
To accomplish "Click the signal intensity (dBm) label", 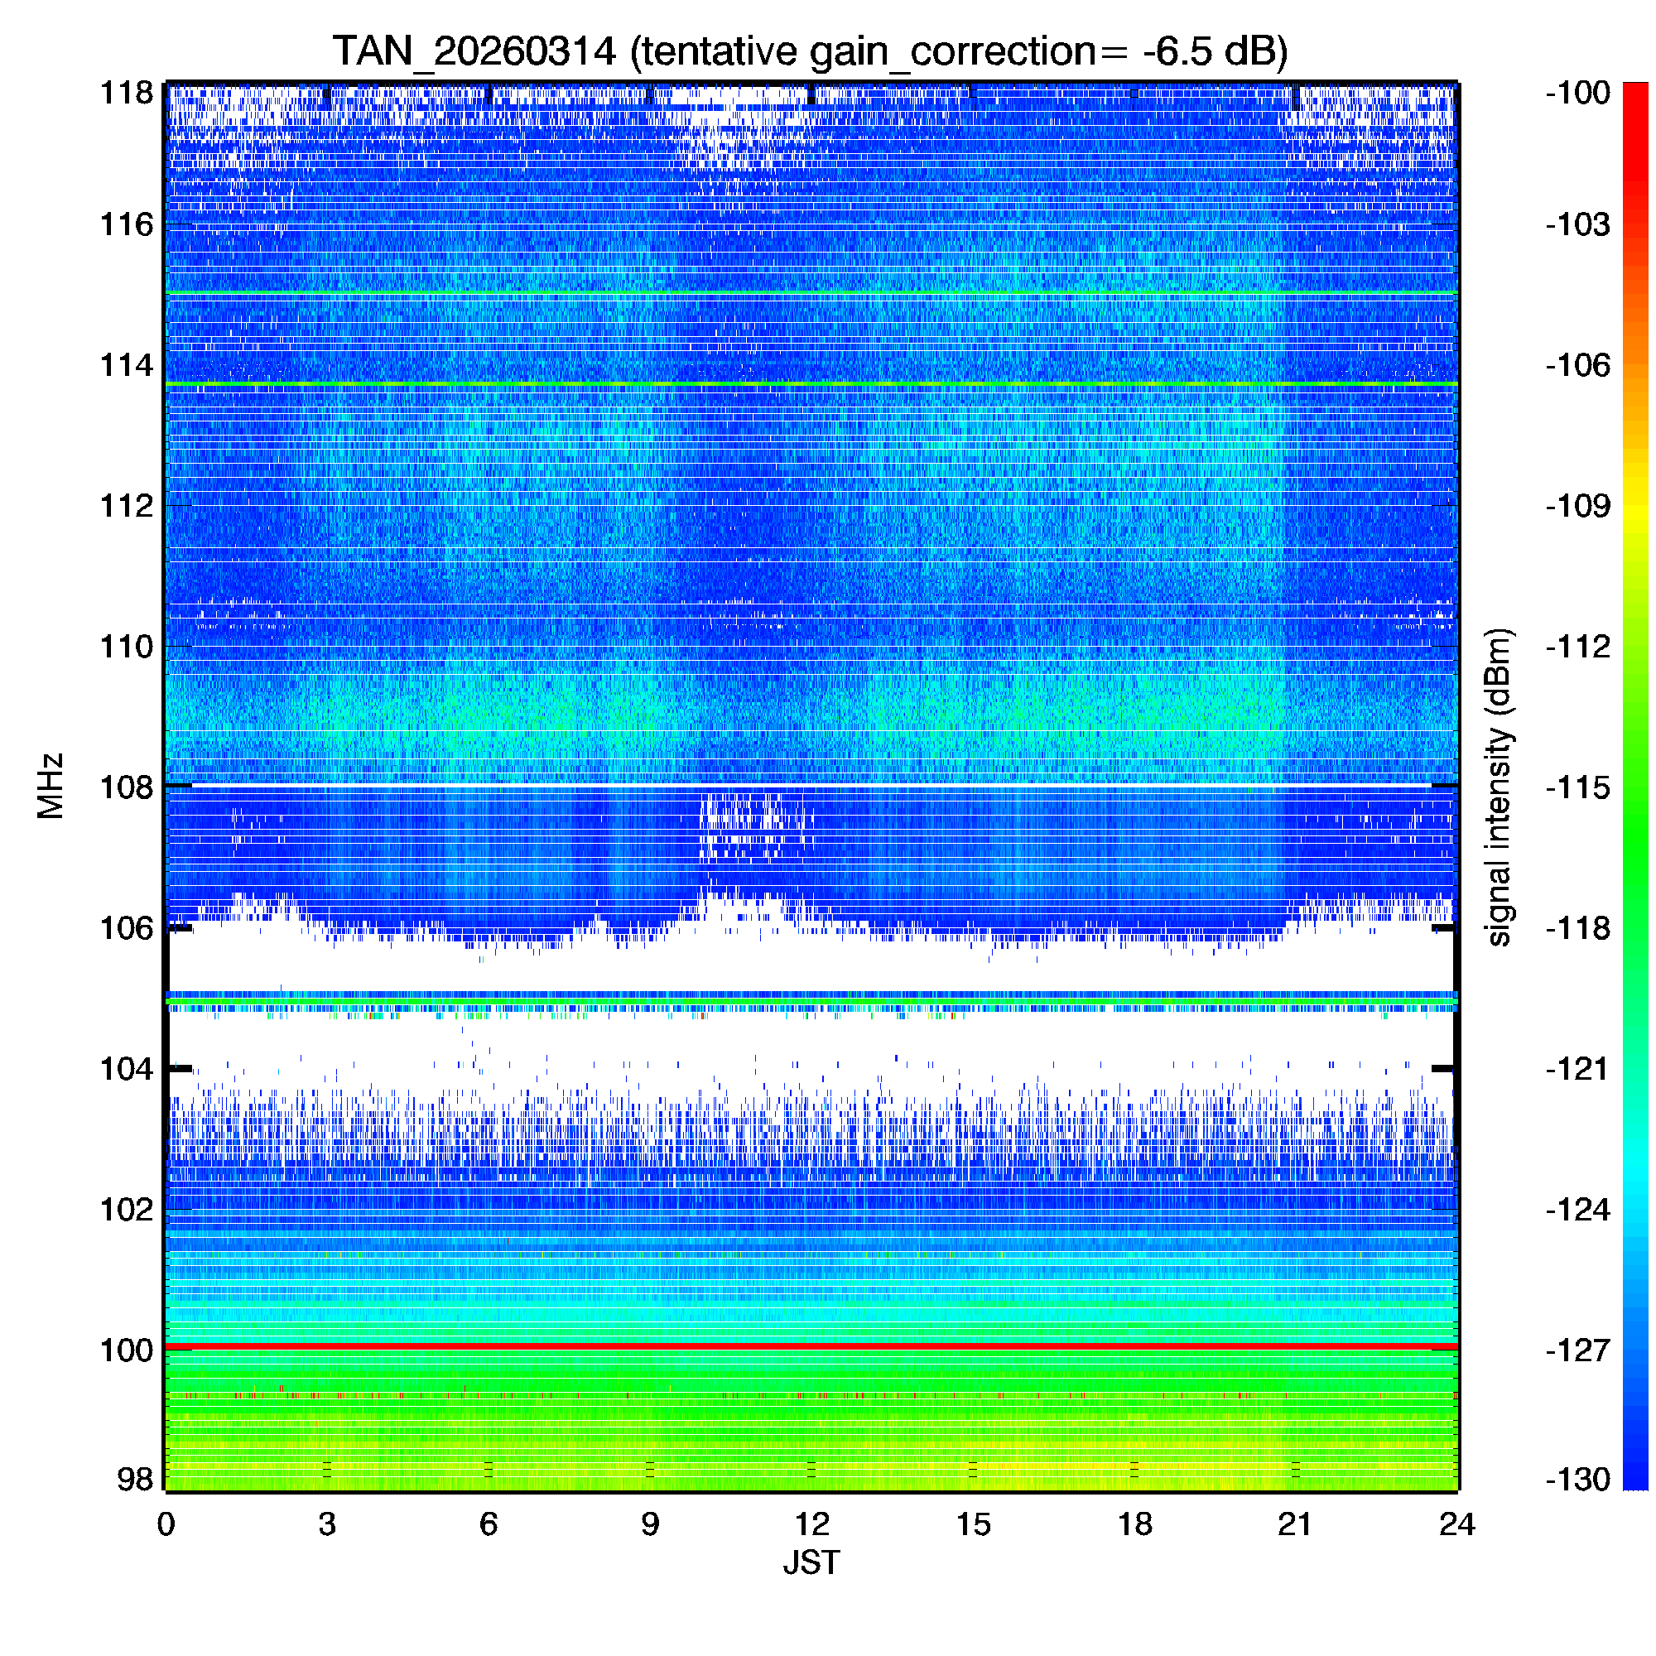I will (x=1499, y=787).
